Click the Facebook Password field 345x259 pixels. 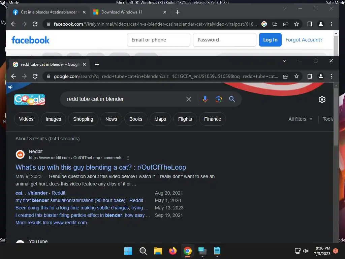pyautogui.click(x=225, y=40)
